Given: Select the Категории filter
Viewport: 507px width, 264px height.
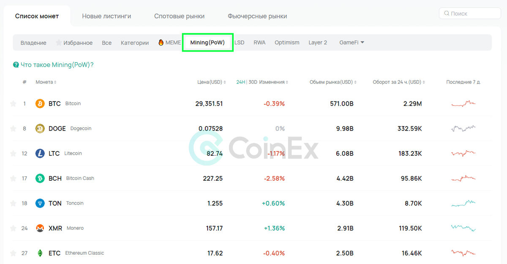Looking at the screenshot, I should click(x=135, y=43).
